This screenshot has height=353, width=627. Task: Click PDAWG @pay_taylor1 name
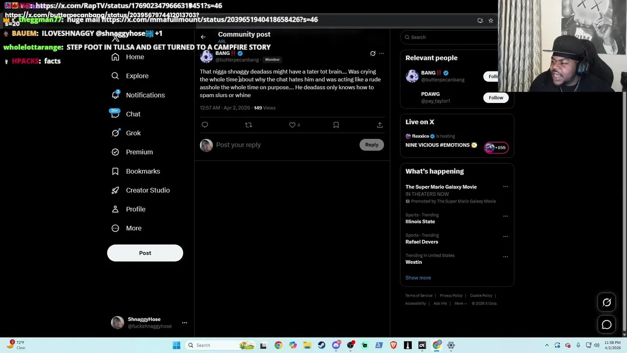435,98
